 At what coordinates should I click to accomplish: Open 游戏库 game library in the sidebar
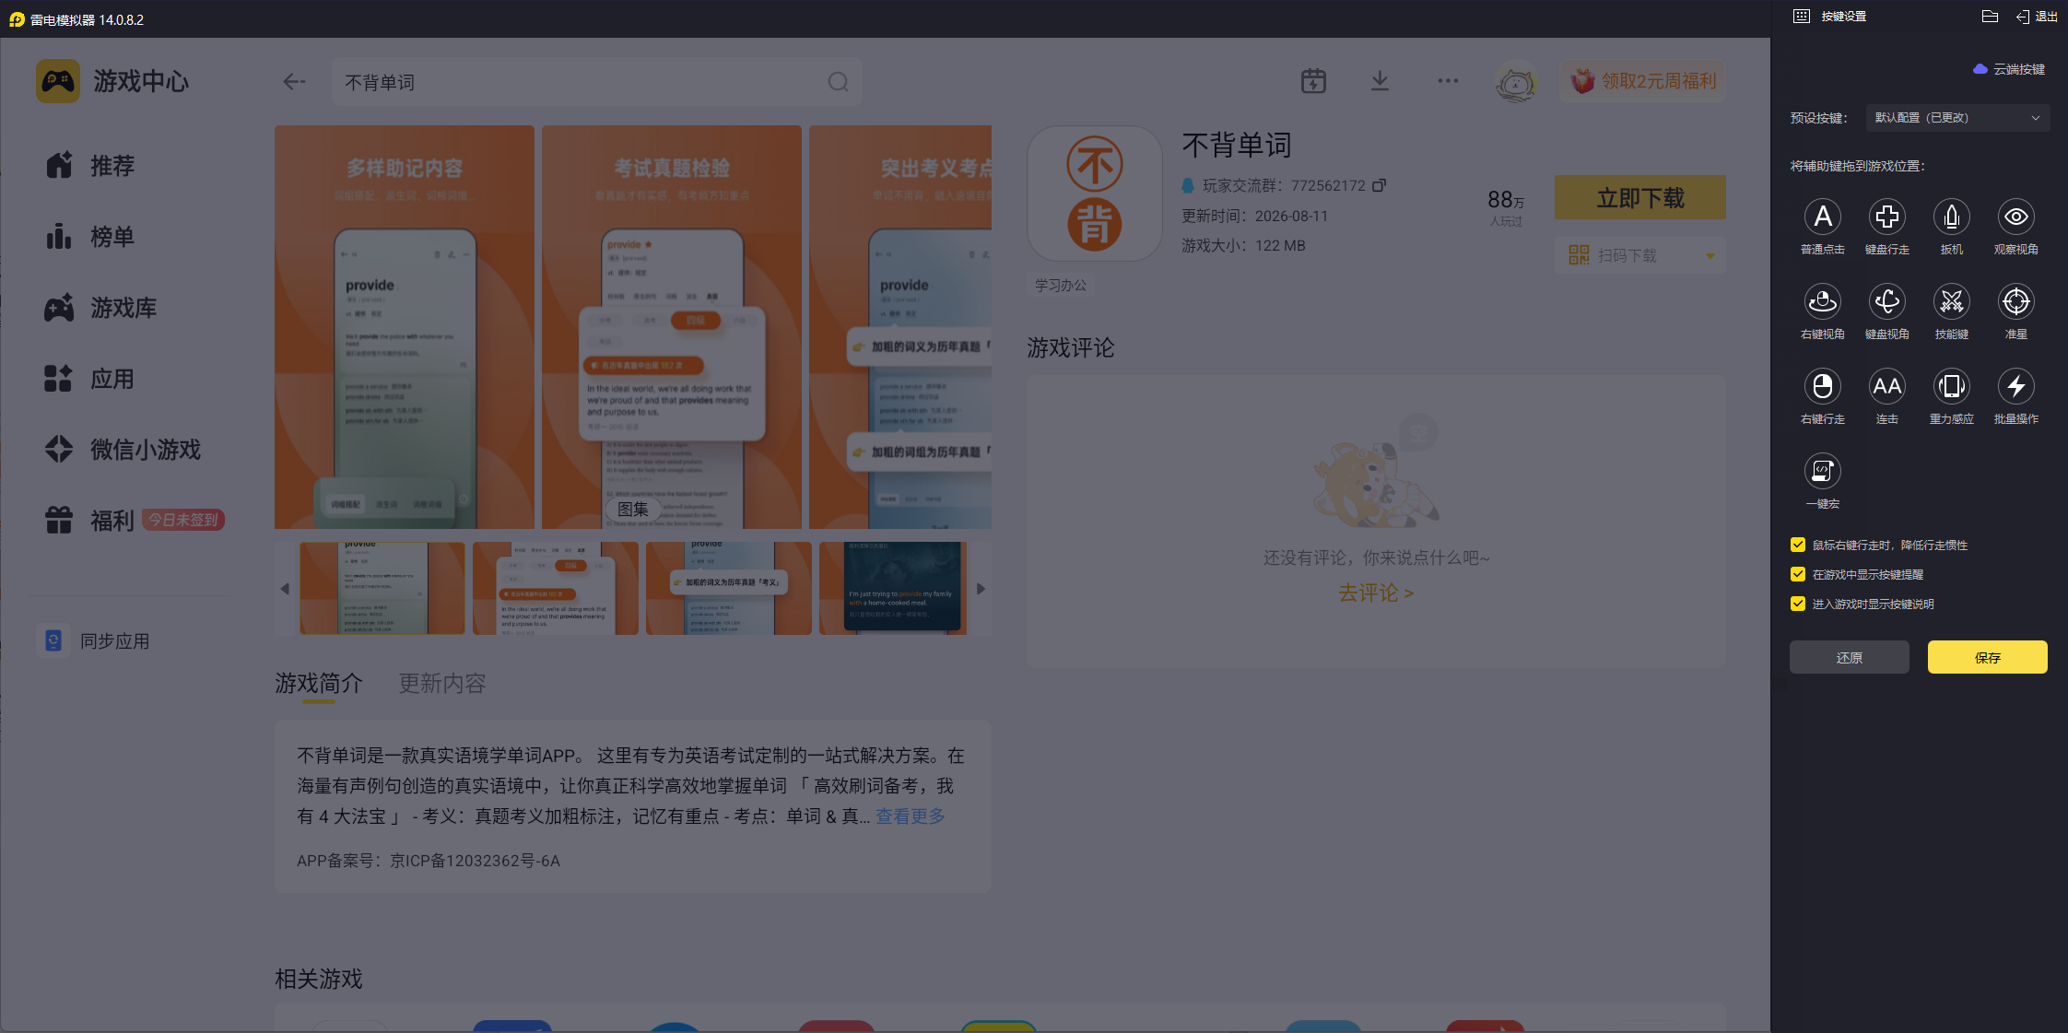click(101, 308)
